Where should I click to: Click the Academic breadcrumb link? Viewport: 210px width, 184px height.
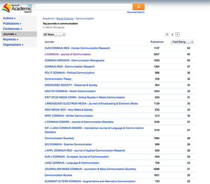[48, 19]
